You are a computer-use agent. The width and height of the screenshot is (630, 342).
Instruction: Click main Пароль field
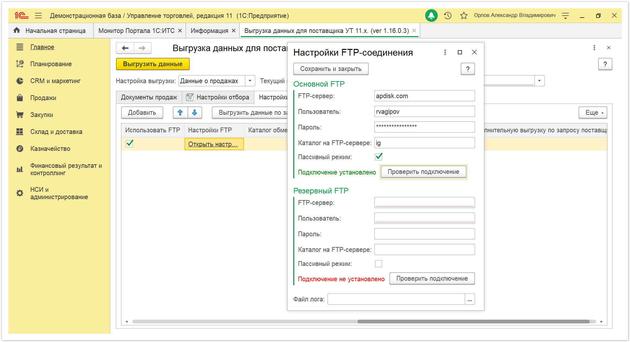tap(425, 127)
